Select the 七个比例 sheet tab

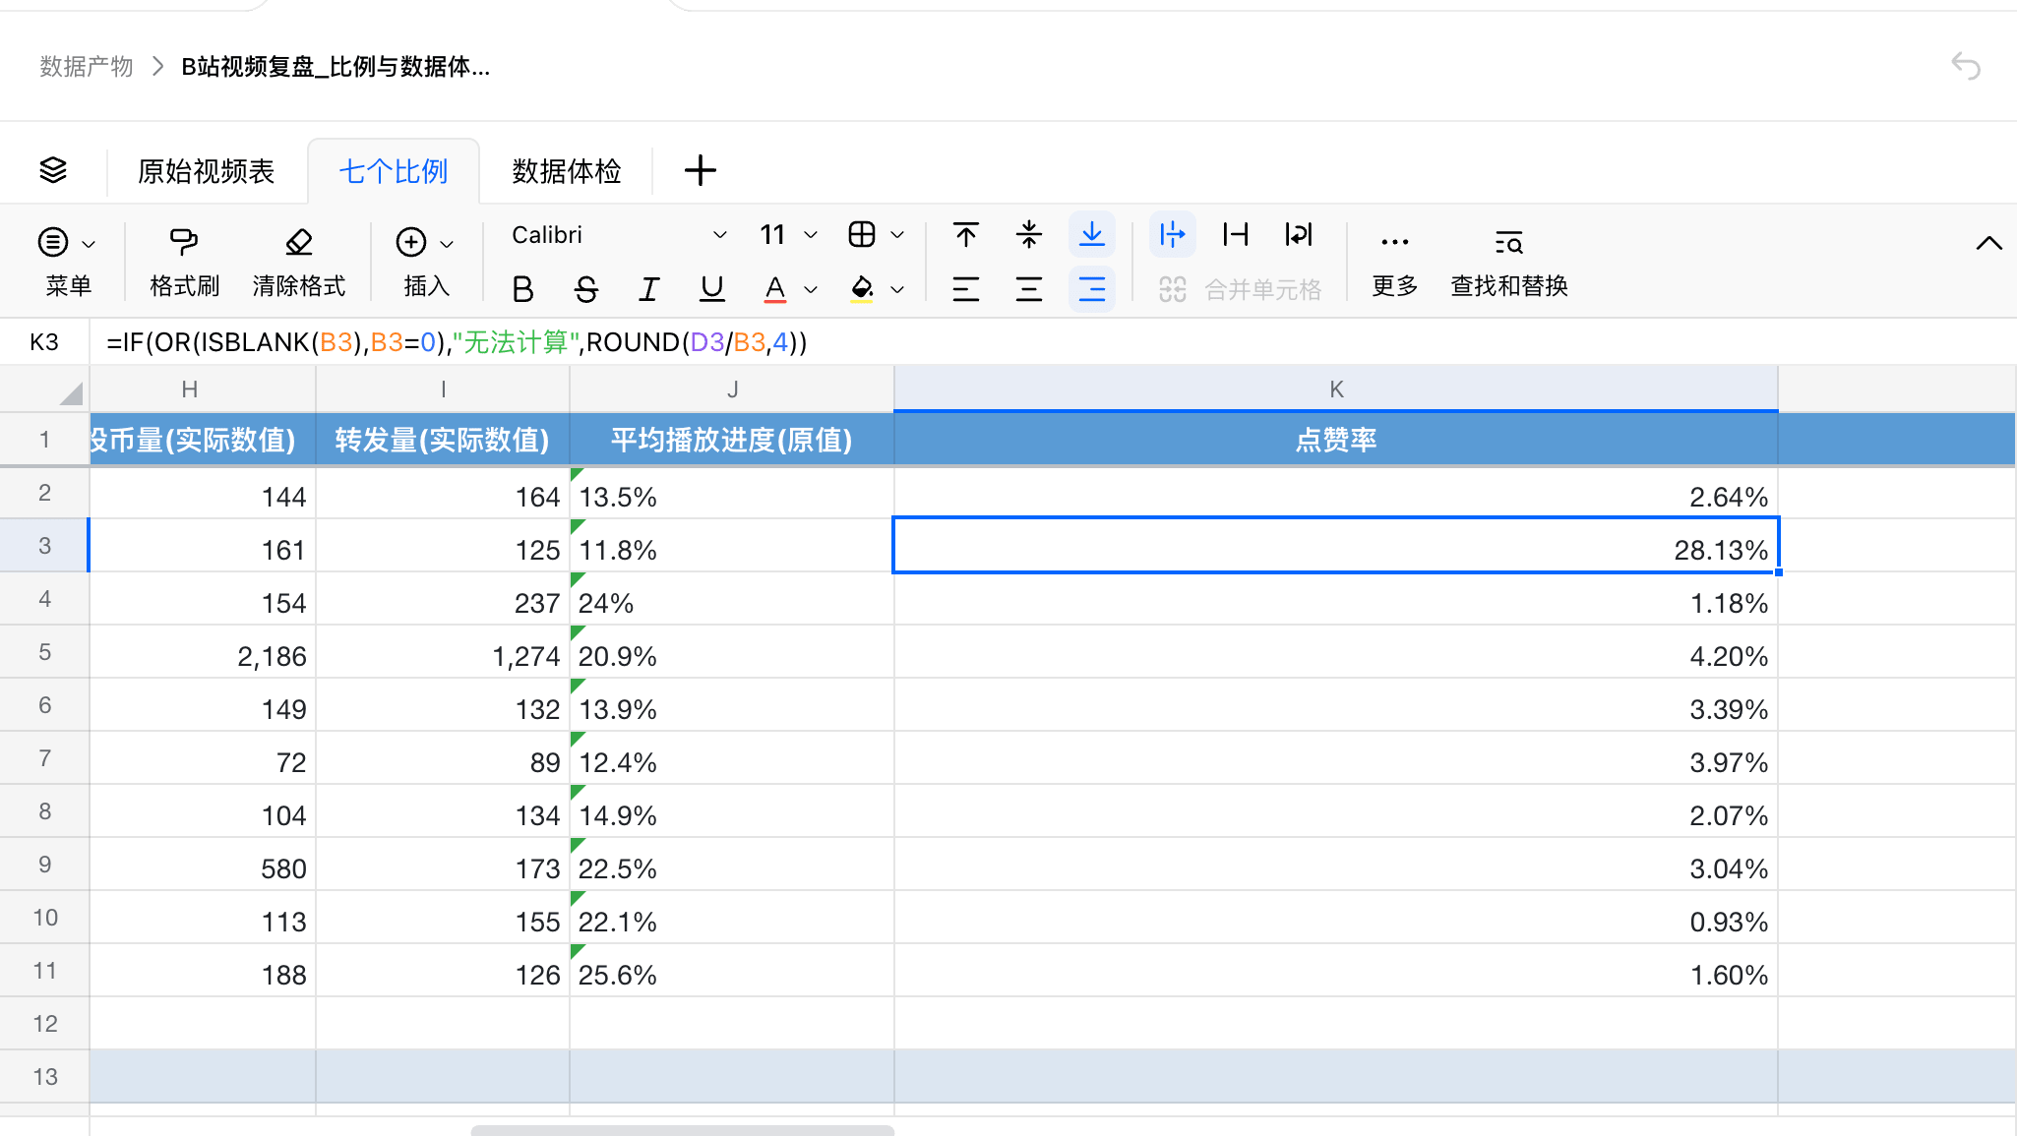pyautogui.click(x=394, y=171)
